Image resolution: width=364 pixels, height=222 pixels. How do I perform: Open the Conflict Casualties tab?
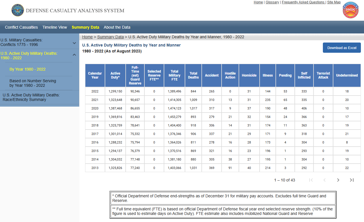tap(21, 27)
